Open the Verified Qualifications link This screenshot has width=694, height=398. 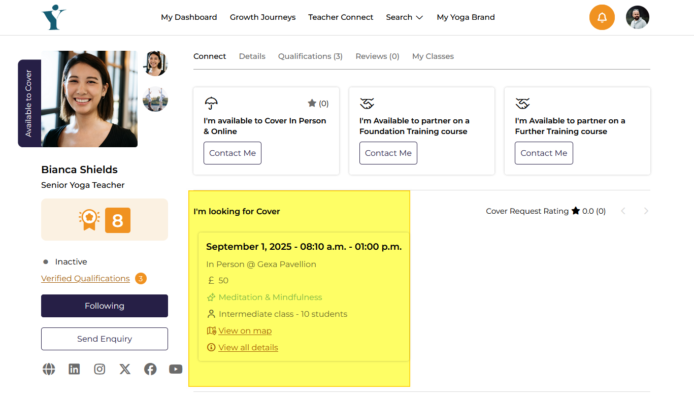85,278
